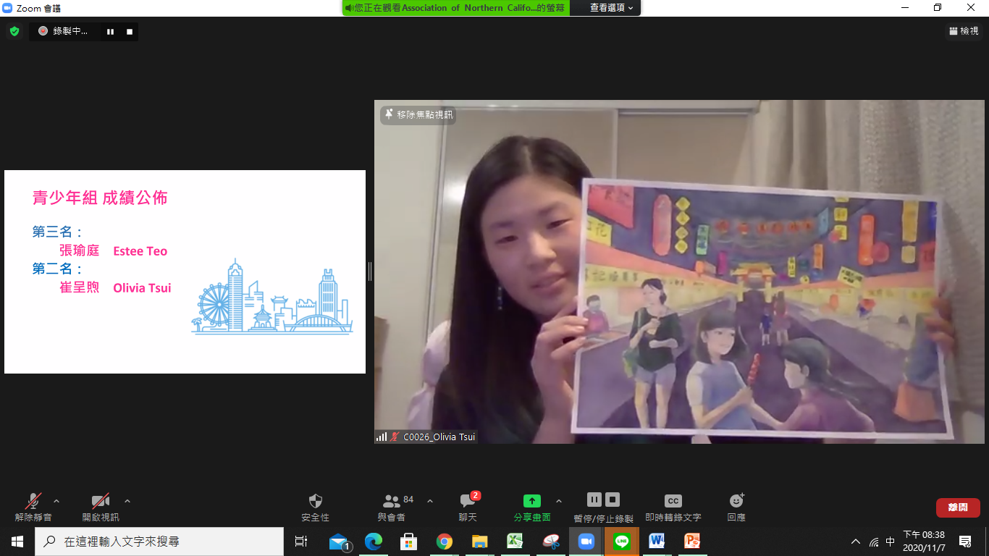
Task: Unmute the microphone (解除靜音)
Action: point(33,501)
